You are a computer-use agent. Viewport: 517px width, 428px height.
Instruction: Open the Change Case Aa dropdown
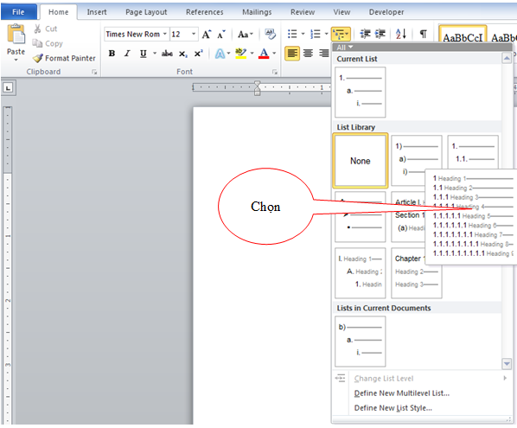point(246,35)
